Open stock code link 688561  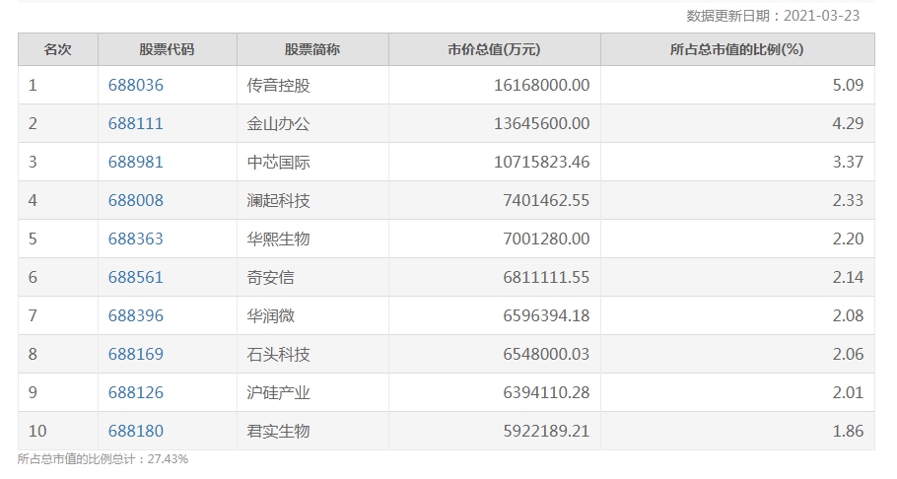136,278
